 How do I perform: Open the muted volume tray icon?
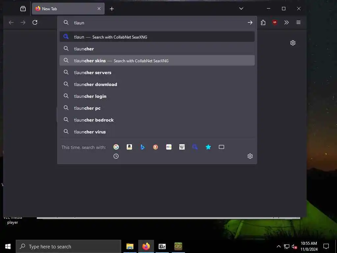[x=294, y=246]
